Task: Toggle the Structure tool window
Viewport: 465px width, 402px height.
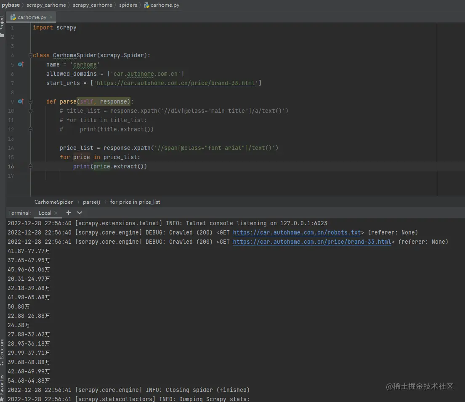Action: pos(2,349)
